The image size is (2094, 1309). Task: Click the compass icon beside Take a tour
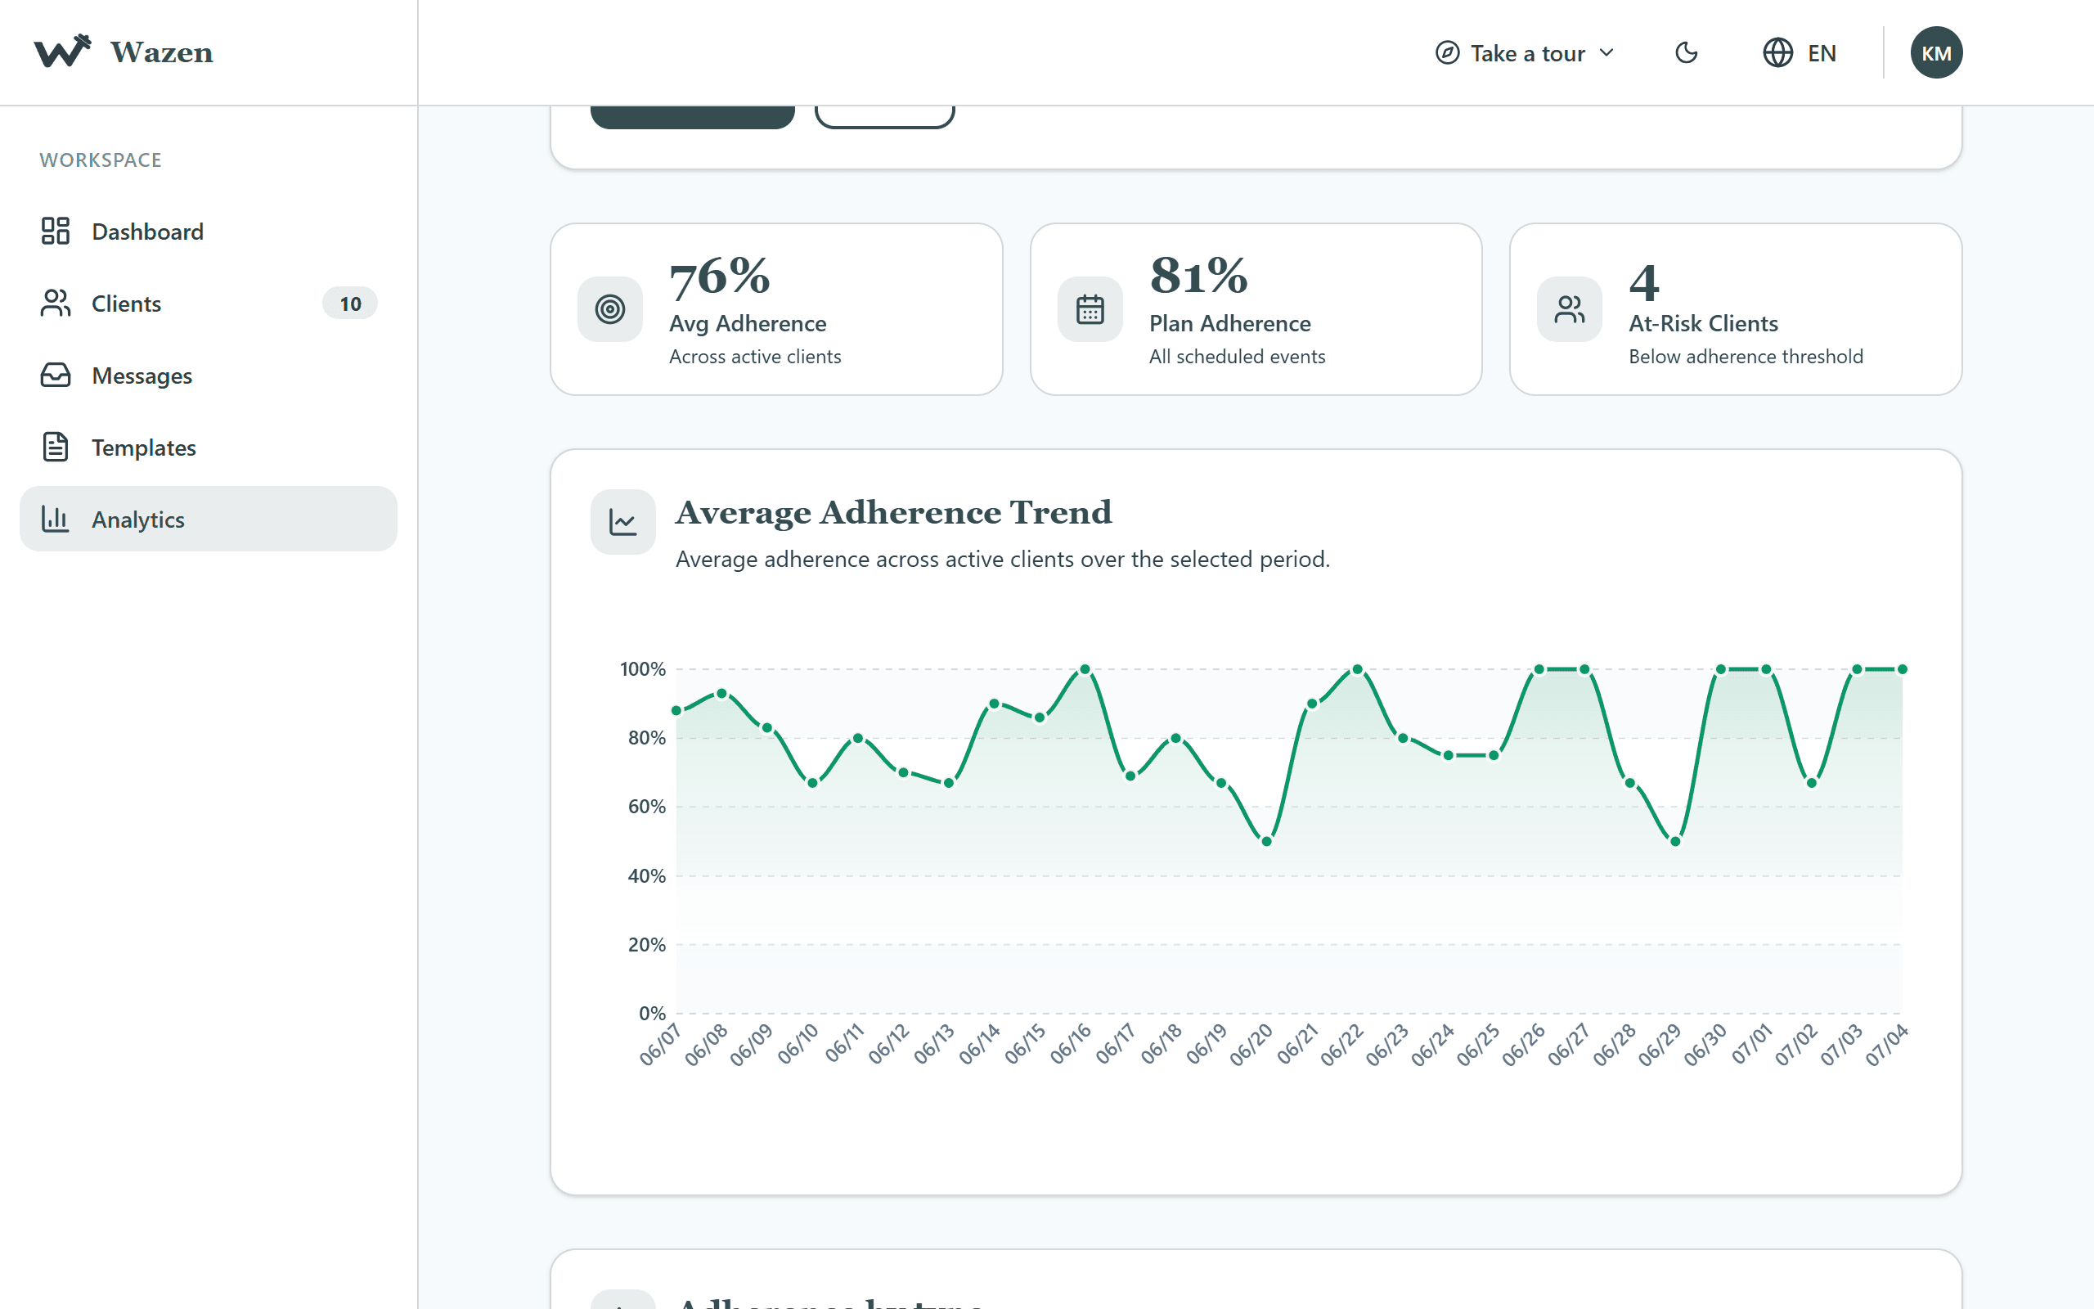click(x=1448, y=53)
